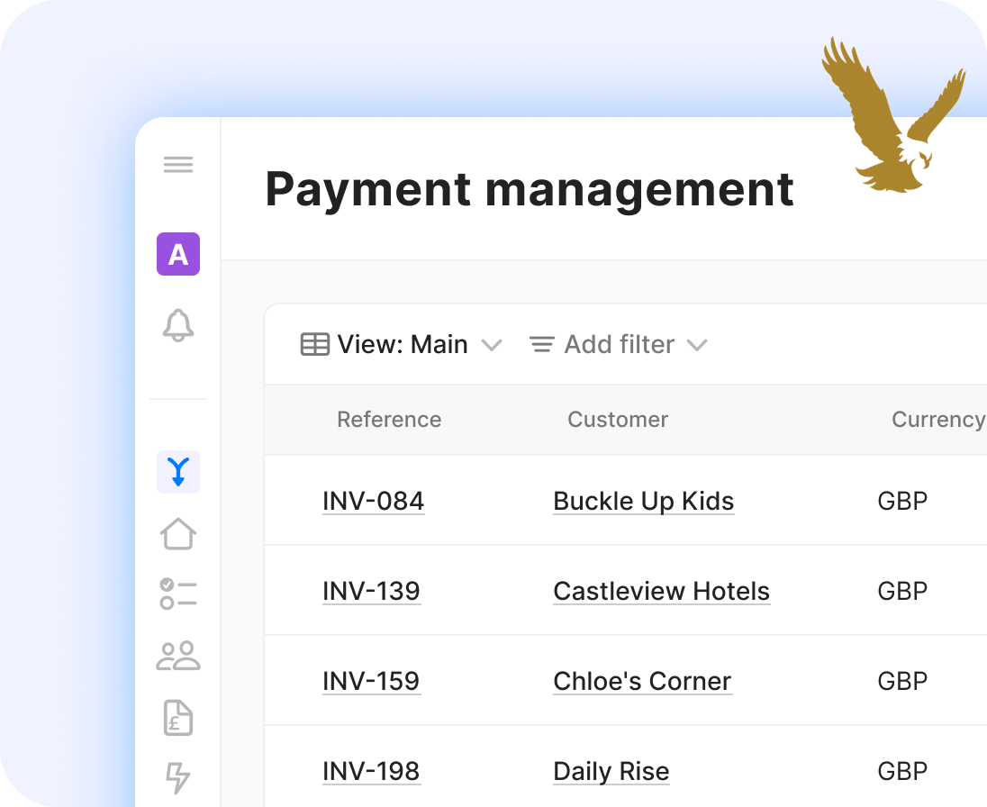
Task: Open notifications bell icon
Action: pos(178,325)
